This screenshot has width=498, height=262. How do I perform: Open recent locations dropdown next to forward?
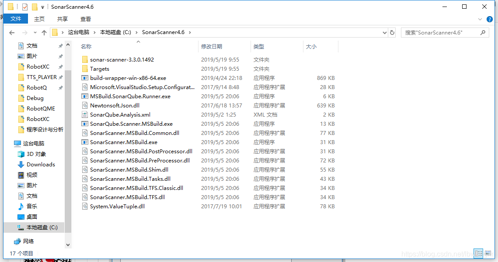pyautogui.click(x=35, y=32)
